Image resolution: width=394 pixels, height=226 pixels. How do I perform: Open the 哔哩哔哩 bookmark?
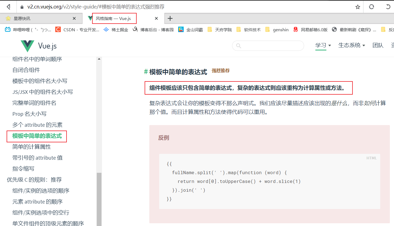(x=28, y=30)
